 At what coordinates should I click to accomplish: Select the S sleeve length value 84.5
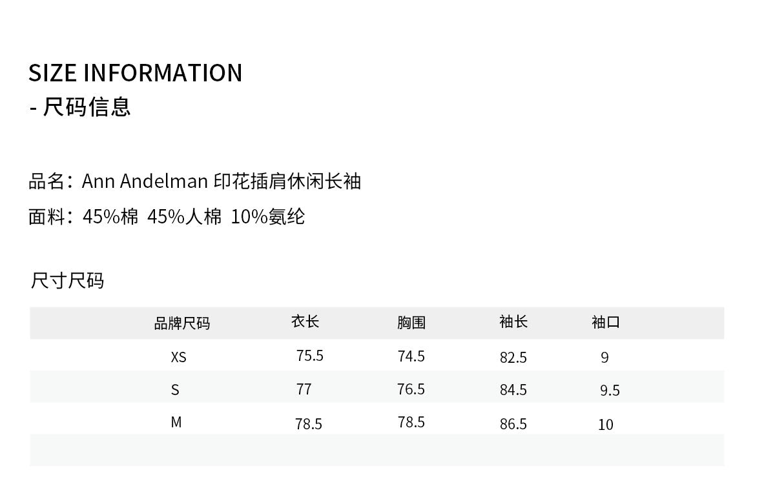tap(513, 390)
